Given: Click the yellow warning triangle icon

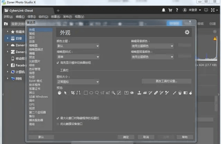Looking at the screenshot, I should point(215,39).
